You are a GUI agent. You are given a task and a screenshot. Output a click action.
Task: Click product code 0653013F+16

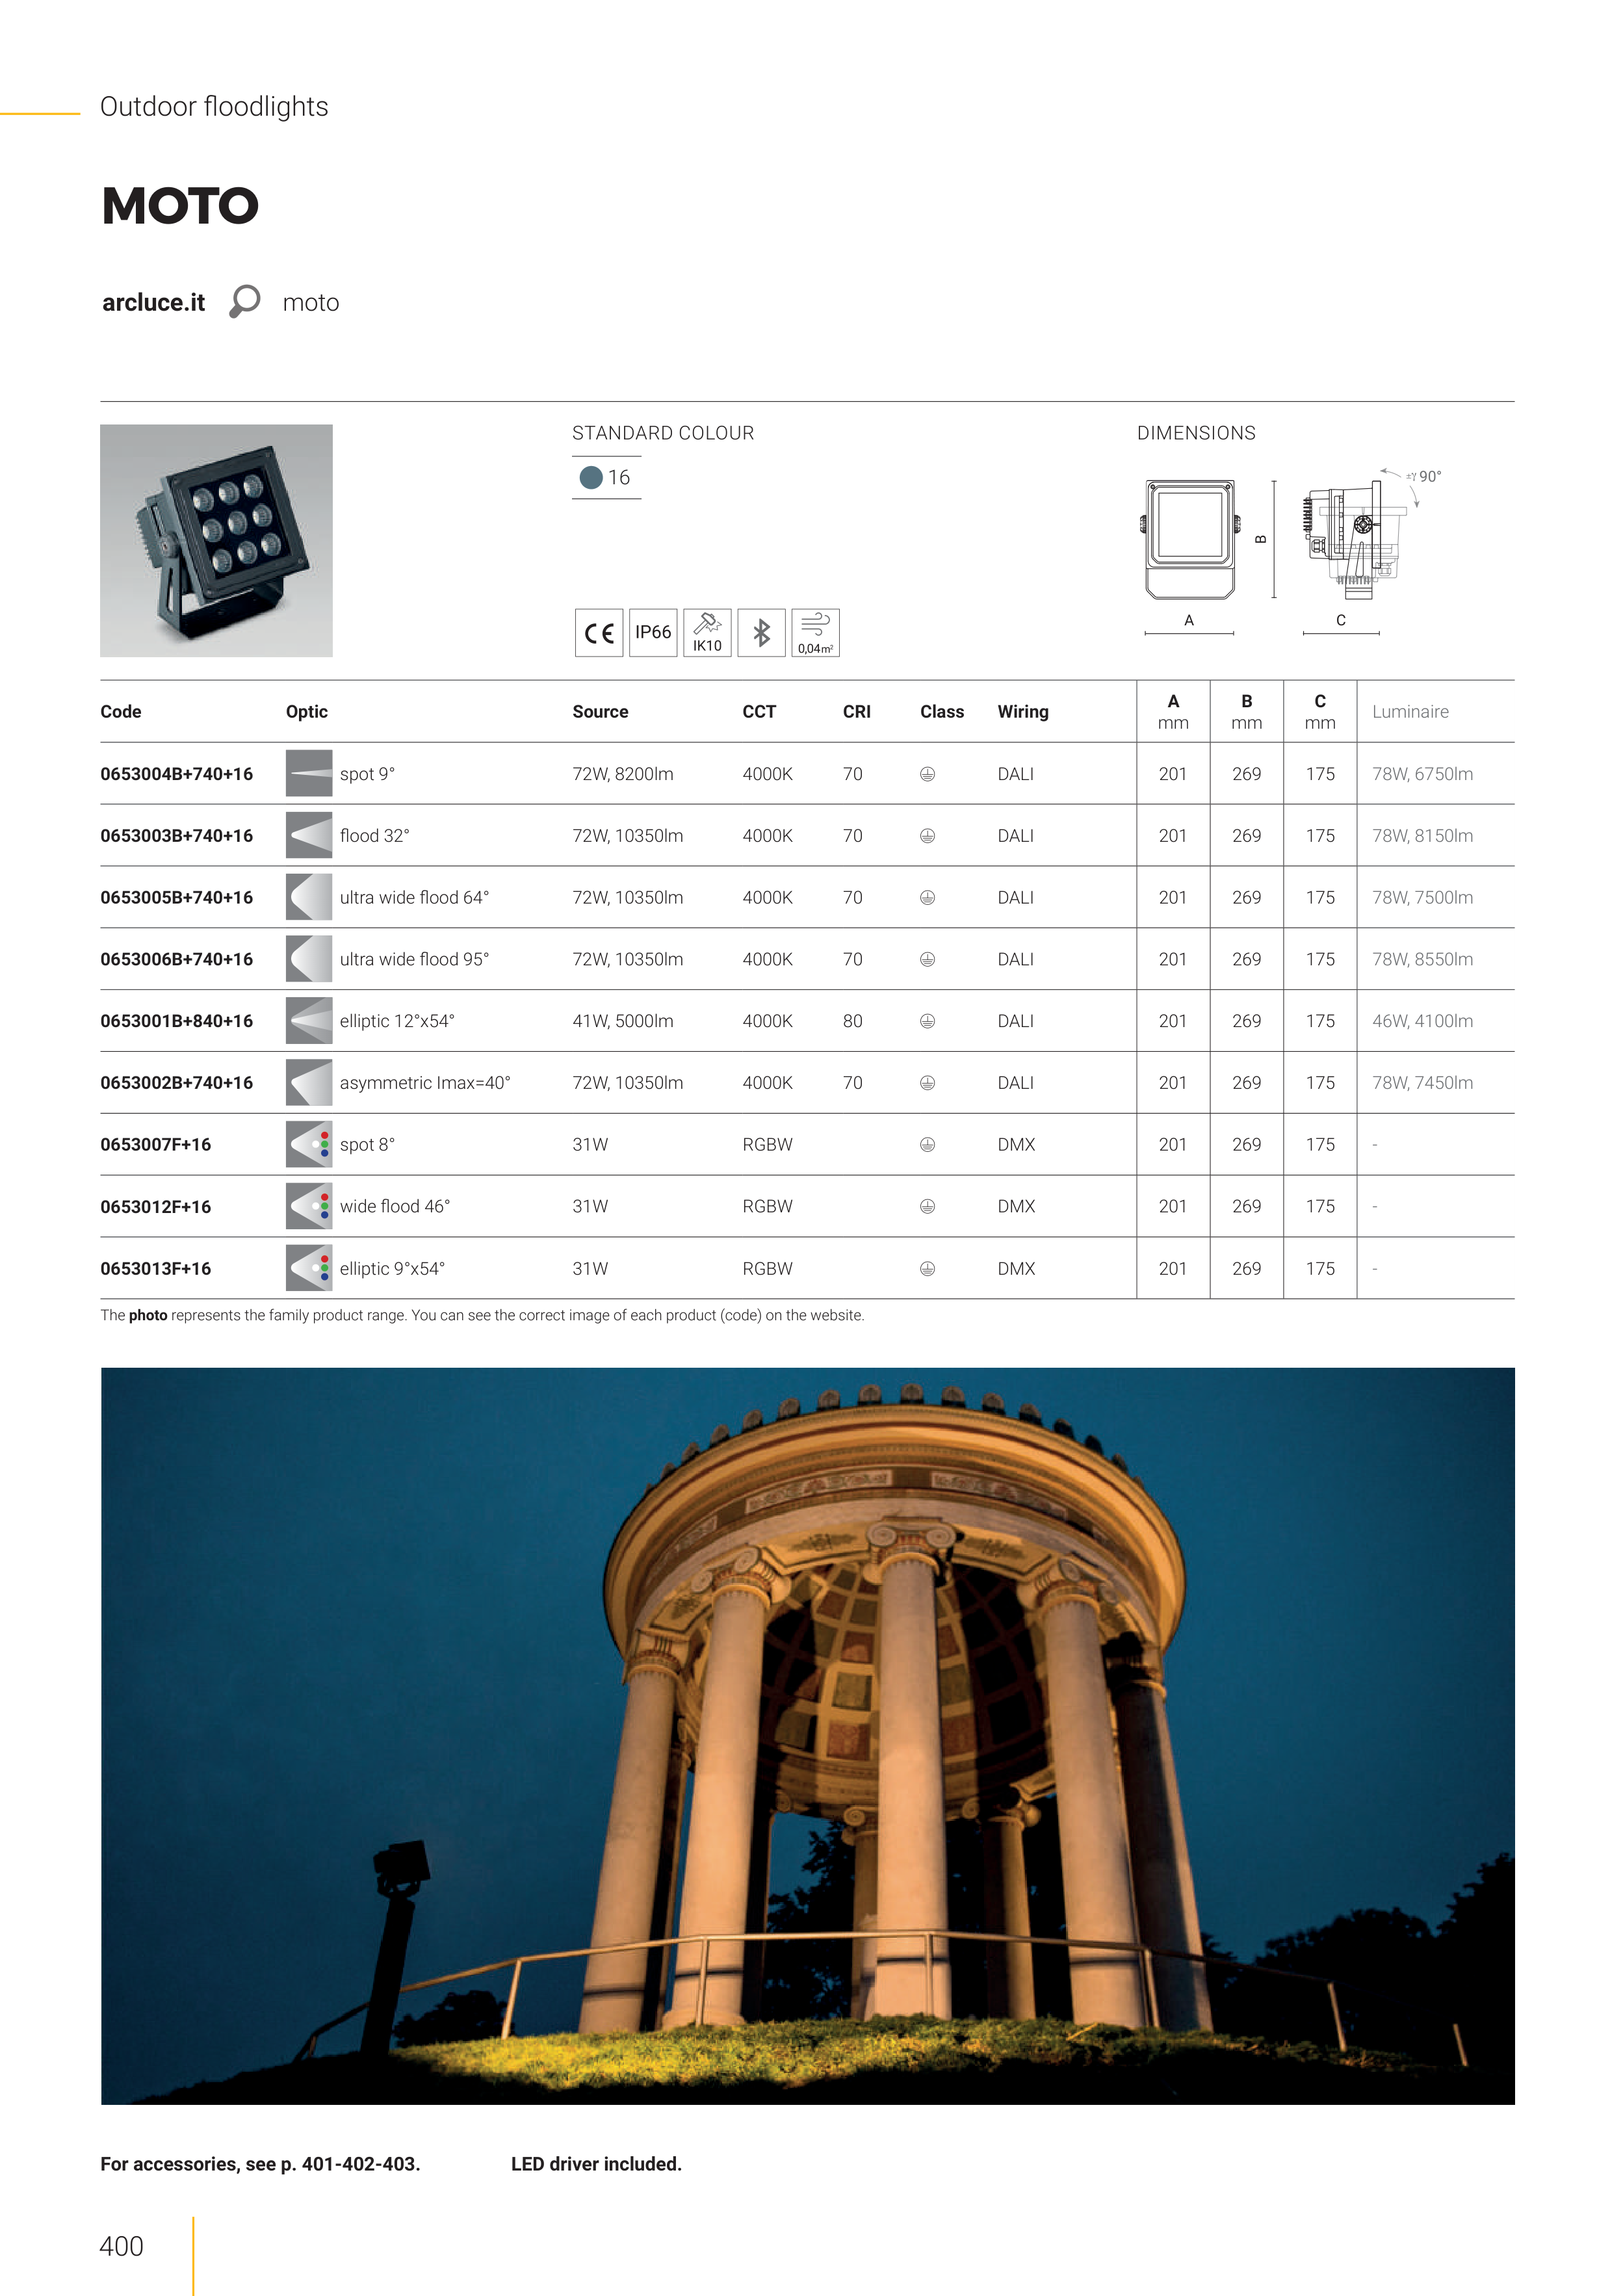pos(155,1268)
